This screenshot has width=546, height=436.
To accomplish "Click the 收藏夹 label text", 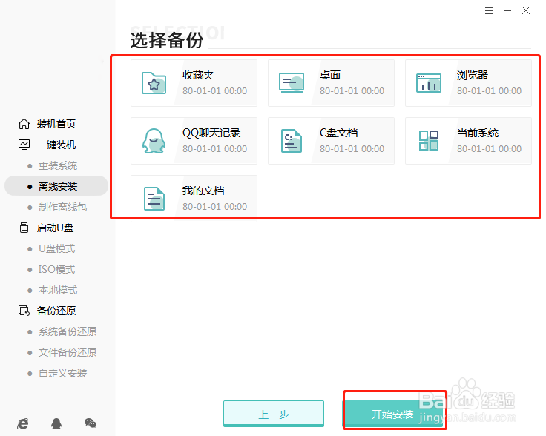I will pos(198,75).
